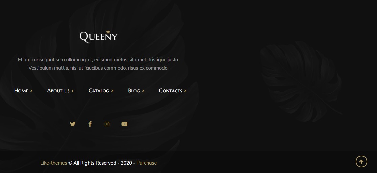Click the gold chevron after Catalog
This screenshot has width=377, height=173.
tap(112, 91)
